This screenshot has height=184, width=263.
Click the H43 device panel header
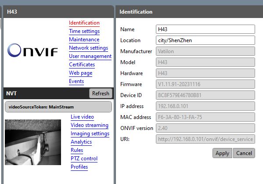(x=59, y=12)
